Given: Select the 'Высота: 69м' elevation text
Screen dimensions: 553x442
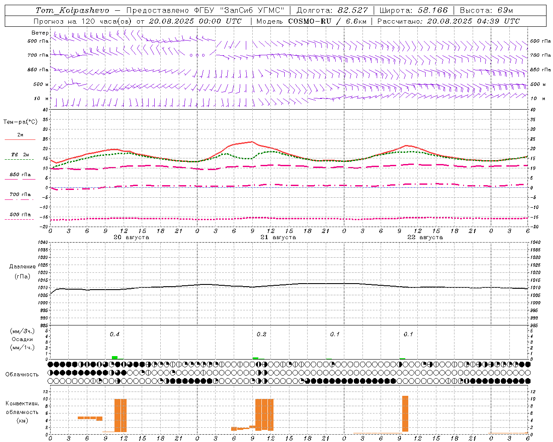Looking at the screenshot, I should pyautogui.click(x=486, y=10).
